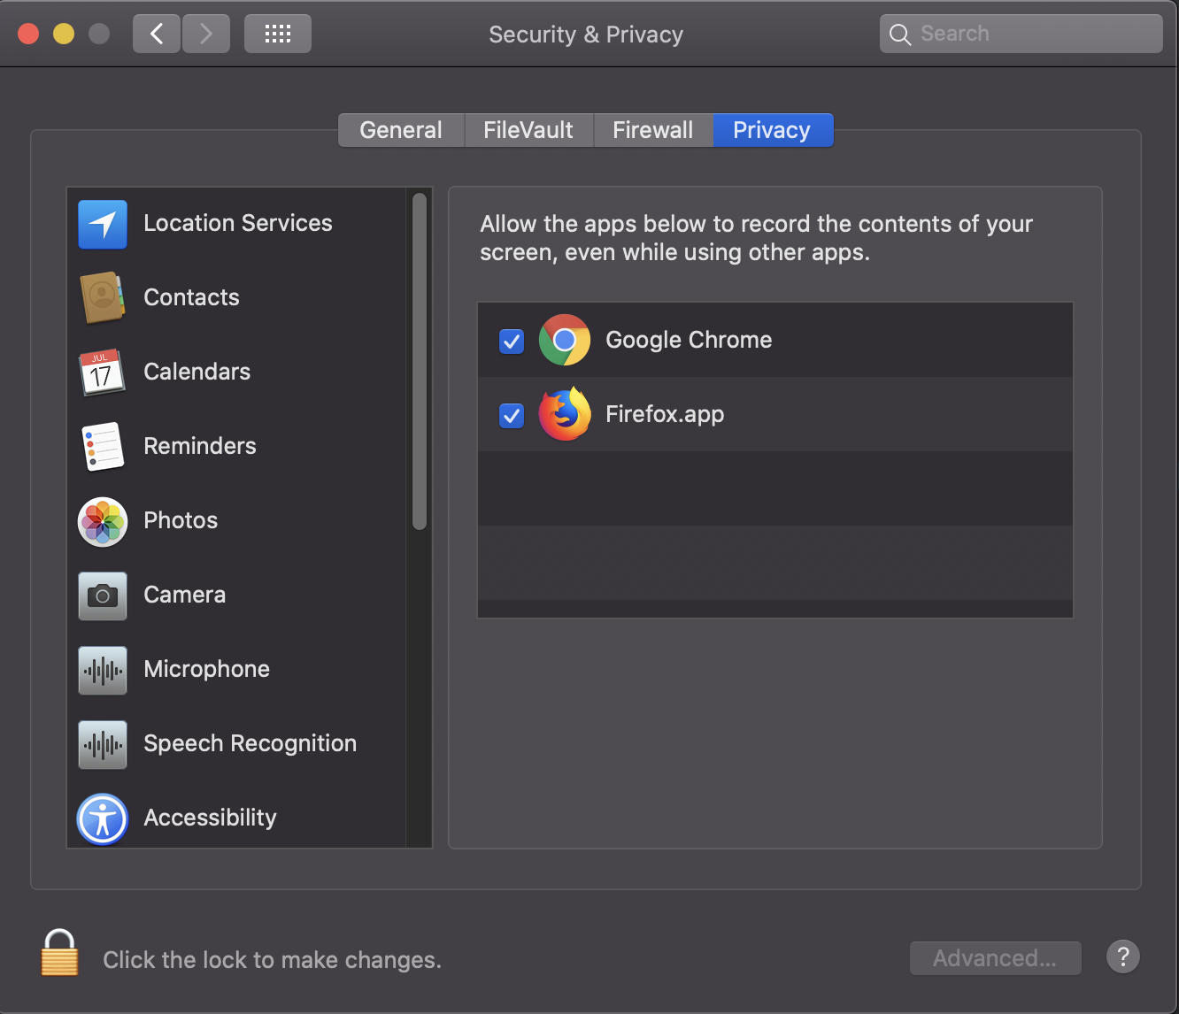Click the Advanced button
The image size is (1179, 1014).
(x=995, y=957)
